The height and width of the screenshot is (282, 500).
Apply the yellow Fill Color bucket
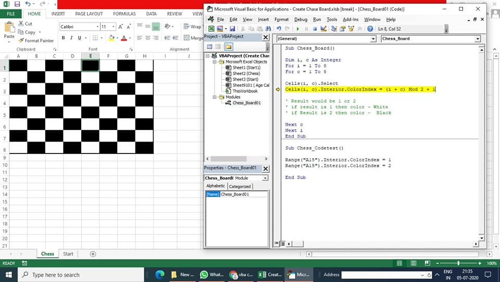pos(111,38)
